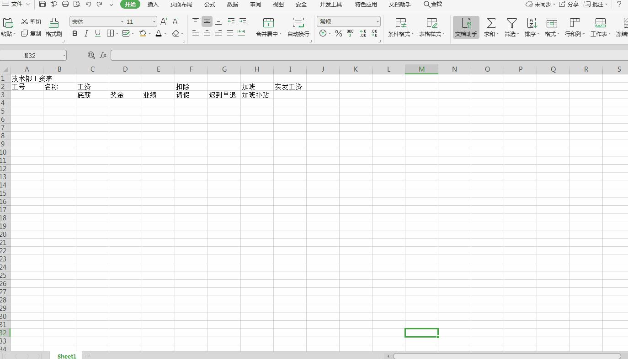Open the 公式 ribbon tab
Viewport: 628px width, 359px height.
(x=209, y=4)
